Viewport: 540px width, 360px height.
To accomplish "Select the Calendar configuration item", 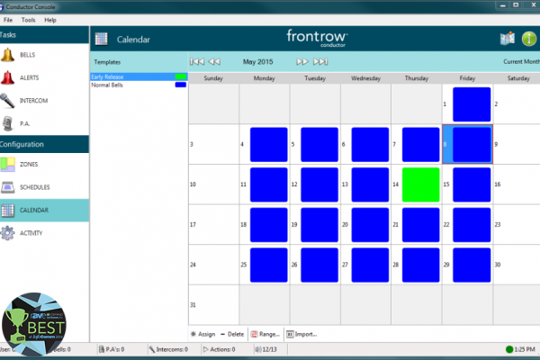I will pos(44,210).
